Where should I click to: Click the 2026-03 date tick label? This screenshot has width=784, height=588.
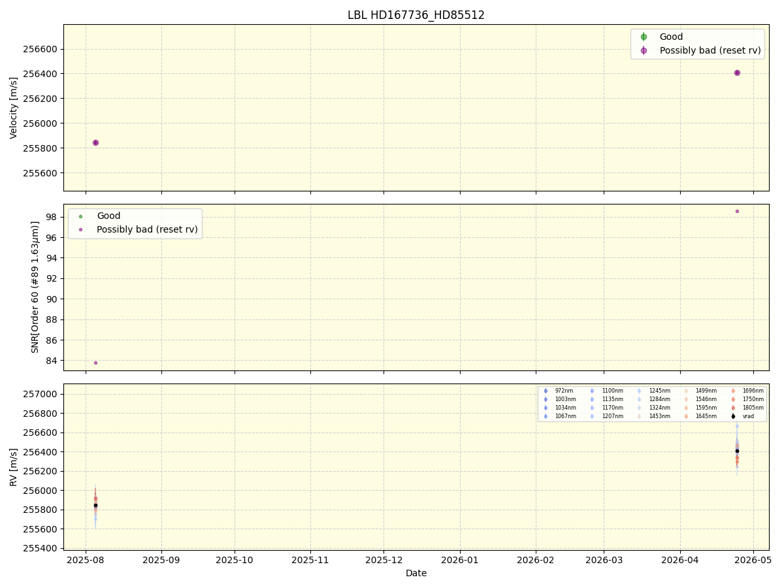(x=604, y=560)
